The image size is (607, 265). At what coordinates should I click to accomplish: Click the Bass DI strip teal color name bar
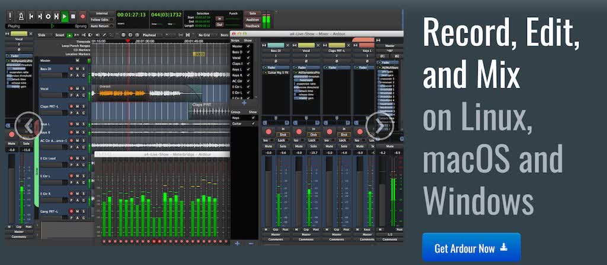[276, 45]
